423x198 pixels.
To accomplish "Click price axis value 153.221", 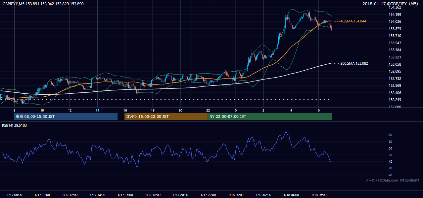I will point(395,57).
